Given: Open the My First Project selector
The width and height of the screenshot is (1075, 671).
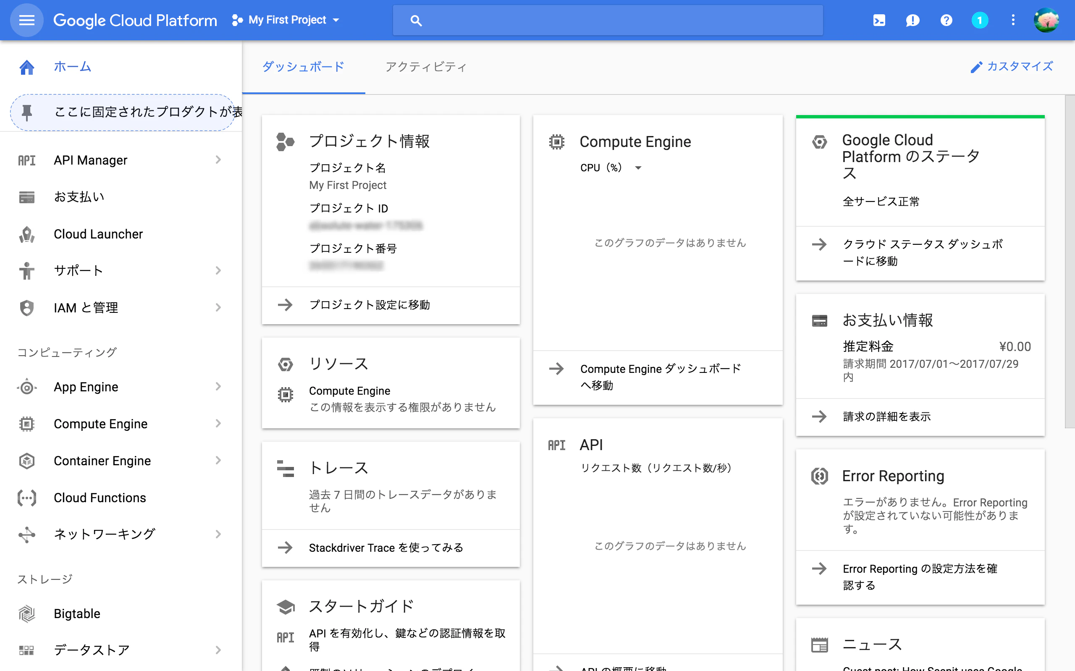Looking at the screenshot, I should (286, 20).
